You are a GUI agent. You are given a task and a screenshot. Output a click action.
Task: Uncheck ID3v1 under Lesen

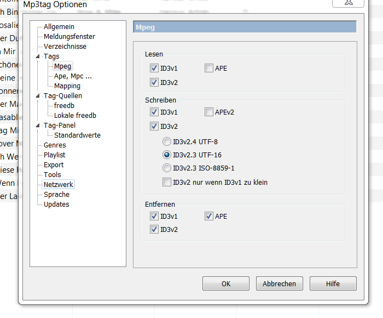pyautogui.click(x=154, y=68)
